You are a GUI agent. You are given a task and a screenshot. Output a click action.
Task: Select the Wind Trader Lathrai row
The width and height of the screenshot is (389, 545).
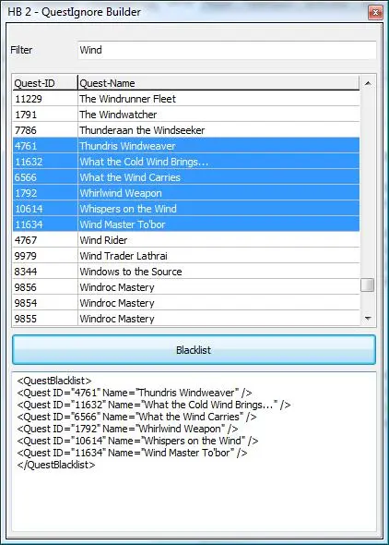coord(186,256)
